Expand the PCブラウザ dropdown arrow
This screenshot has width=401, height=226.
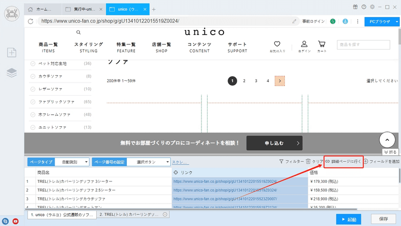coord(397,22)
